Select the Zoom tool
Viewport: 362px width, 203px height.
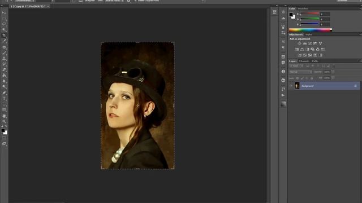pos(4,122)
